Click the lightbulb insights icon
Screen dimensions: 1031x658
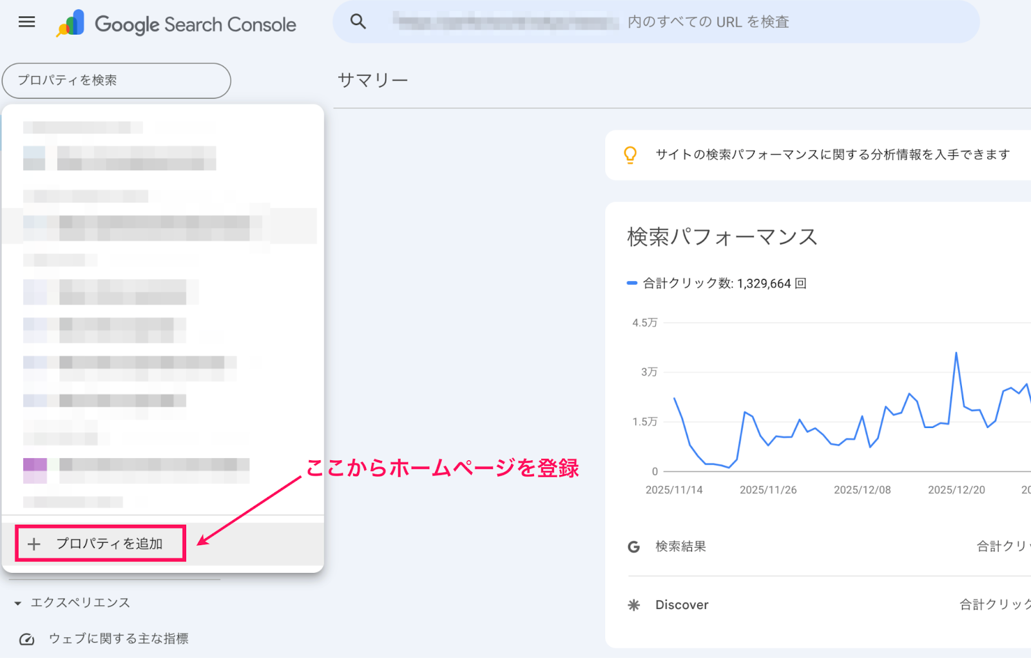click(630, 155)
